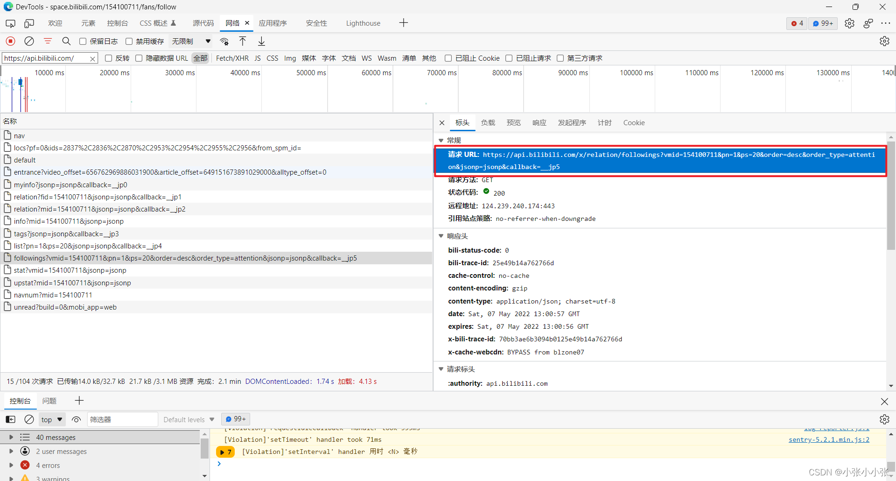Open network conditions wifi icon
The height and width of the screenshot is (481, 896).
224,41
